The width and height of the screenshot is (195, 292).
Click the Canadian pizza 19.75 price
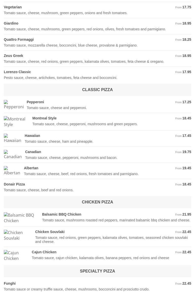187,152
